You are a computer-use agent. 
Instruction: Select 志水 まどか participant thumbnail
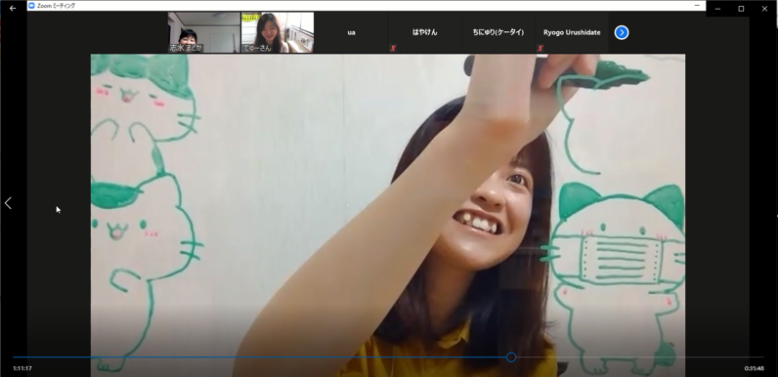(x=204, y=32)
